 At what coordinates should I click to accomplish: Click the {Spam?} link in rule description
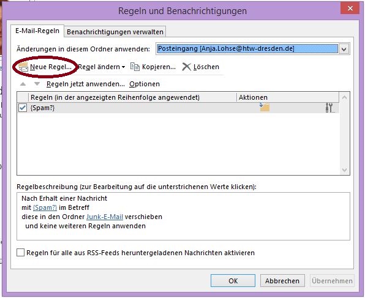click(45, 207)
